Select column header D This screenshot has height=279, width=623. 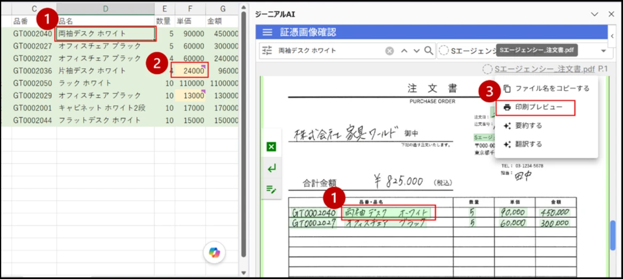[105, 9]
